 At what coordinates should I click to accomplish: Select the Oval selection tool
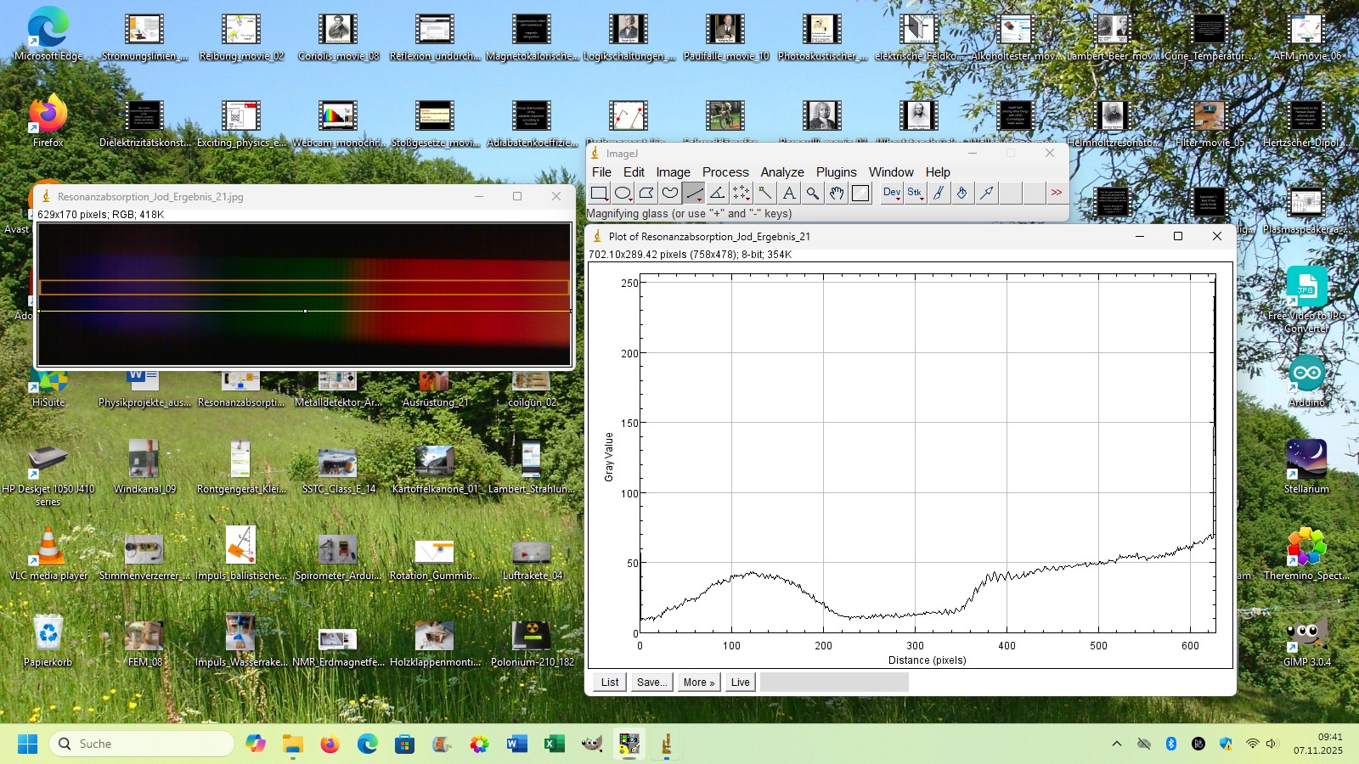click(x=623, y=194)
